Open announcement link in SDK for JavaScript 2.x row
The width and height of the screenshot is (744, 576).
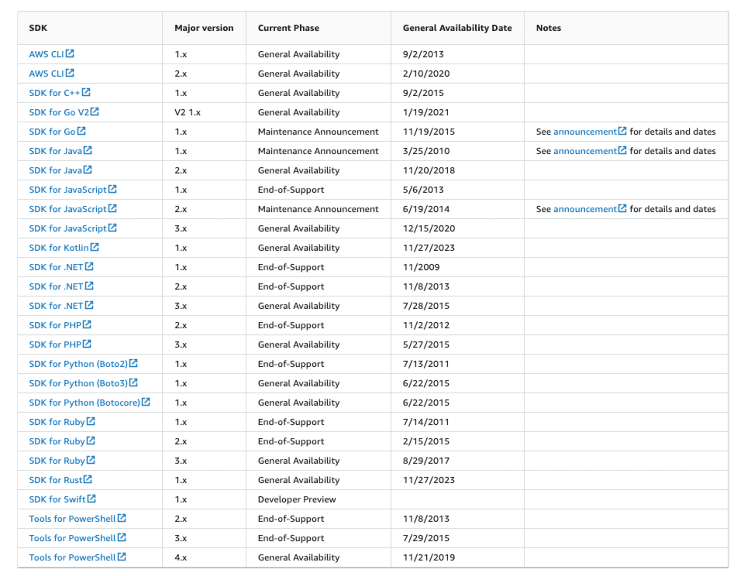point(585,209)
